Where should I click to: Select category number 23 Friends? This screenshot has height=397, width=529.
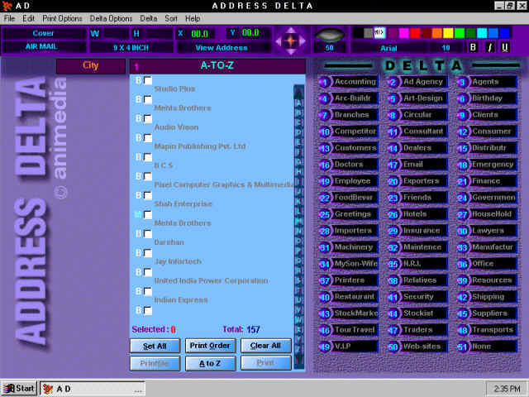pyautogui.click(x=417, y=198)
